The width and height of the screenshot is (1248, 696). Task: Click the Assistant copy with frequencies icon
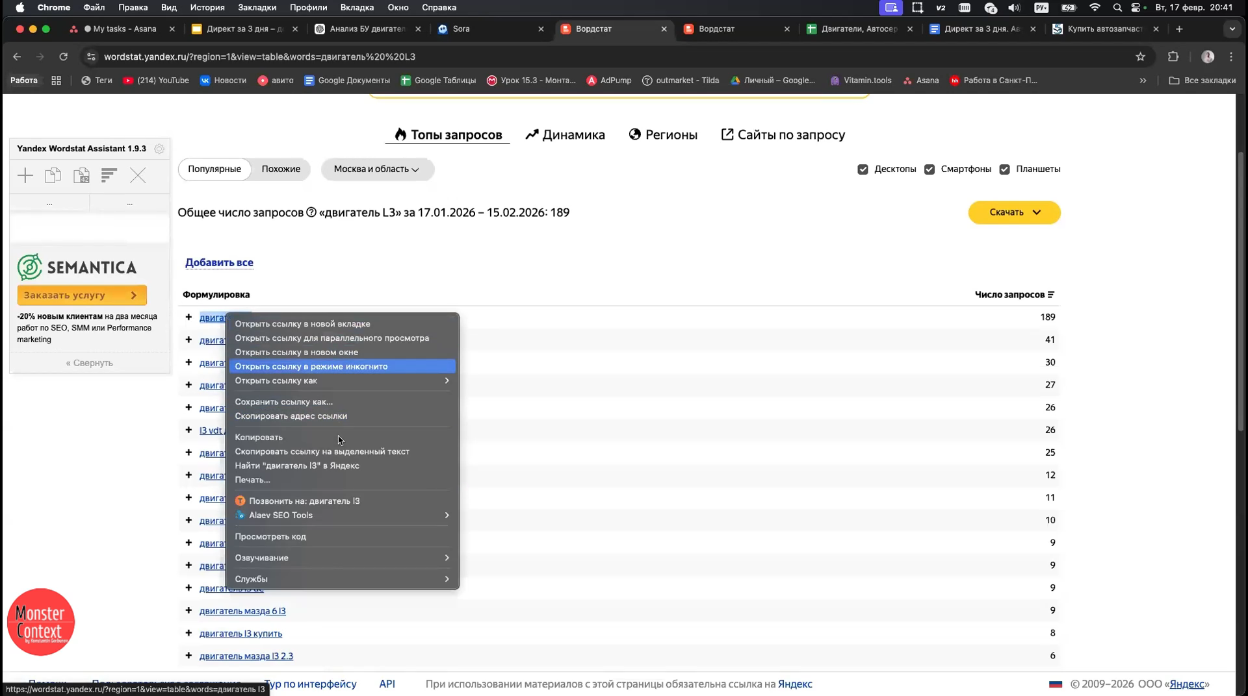tap(81, 175)
